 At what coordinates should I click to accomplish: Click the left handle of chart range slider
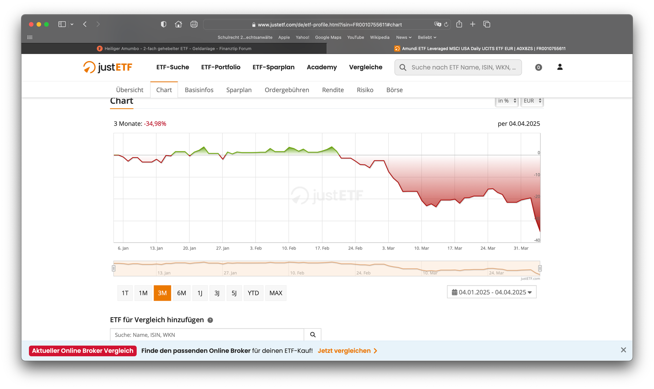click(114, 268)
